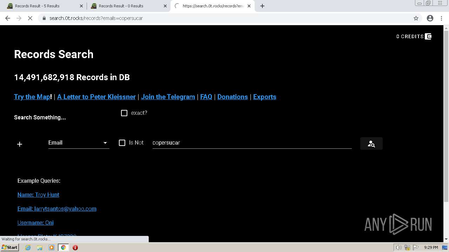
Task: Open volume control in system tray
Action: (399, 247)
